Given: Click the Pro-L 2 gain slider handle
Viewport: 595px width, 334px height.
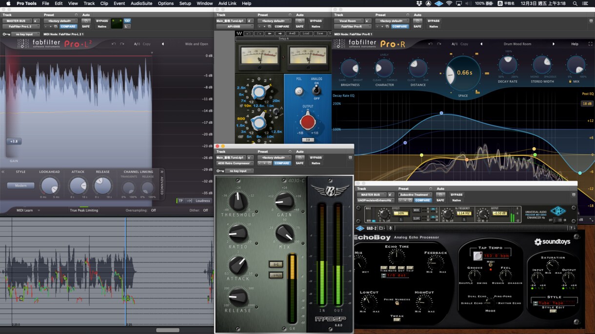Looking at the screenshot, I should click(14, 141).
